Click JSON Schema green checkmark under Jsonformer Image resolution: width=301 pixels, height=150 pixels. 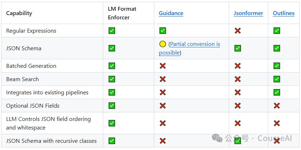click(237, 48)
